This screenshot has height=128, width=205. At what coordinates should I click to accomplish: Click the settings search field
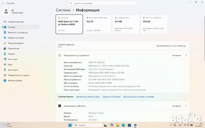(x=102, y=3)
